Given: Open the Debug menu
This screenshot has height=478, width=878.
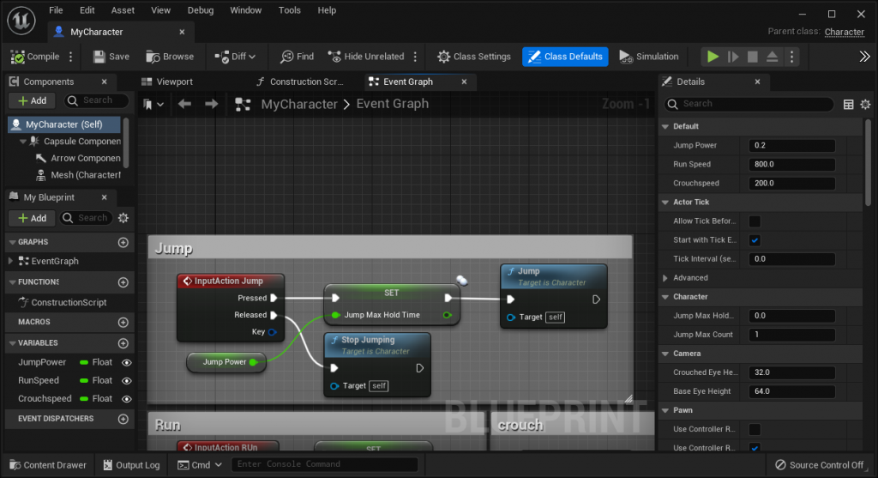Looking at the screenshot, I should [x=201, y=10].
